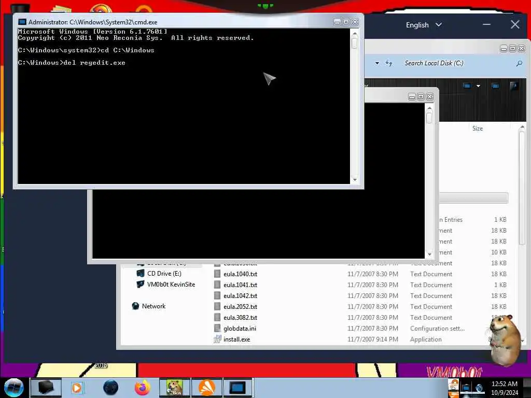Open the network tray icon

[x=466, y=389]
